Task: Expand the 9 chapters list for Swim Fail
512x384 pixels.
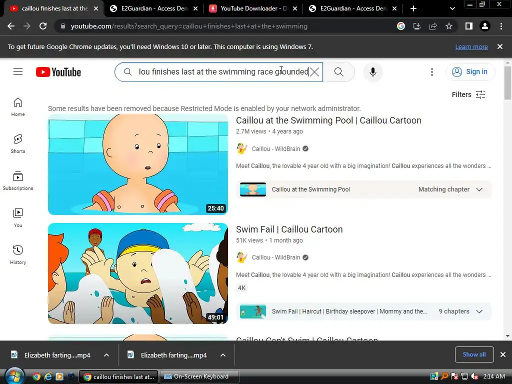Action: tap(479, 311)
